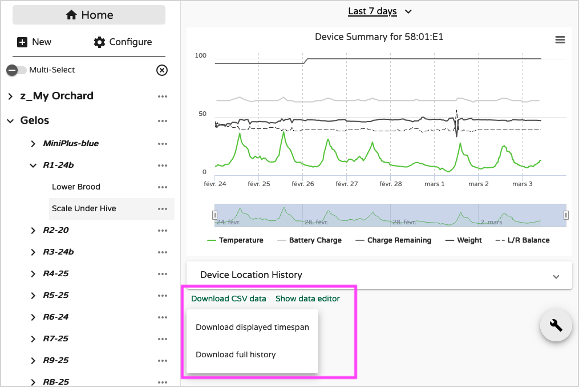Click Show data editor link
This screenshot has height=387, width=579.
tap(307, 299)
